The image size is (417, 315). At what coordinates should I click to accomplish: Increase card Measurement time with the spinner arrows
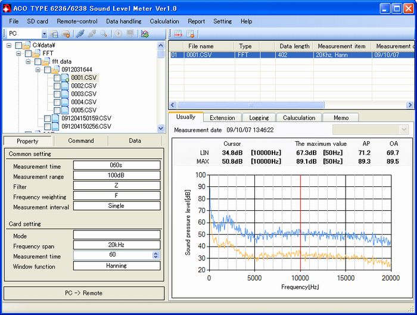[x=156, y=252]
